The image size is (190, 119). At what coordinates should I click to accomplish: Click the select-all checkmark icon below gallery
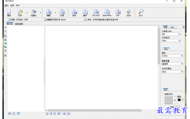point(9,113)
